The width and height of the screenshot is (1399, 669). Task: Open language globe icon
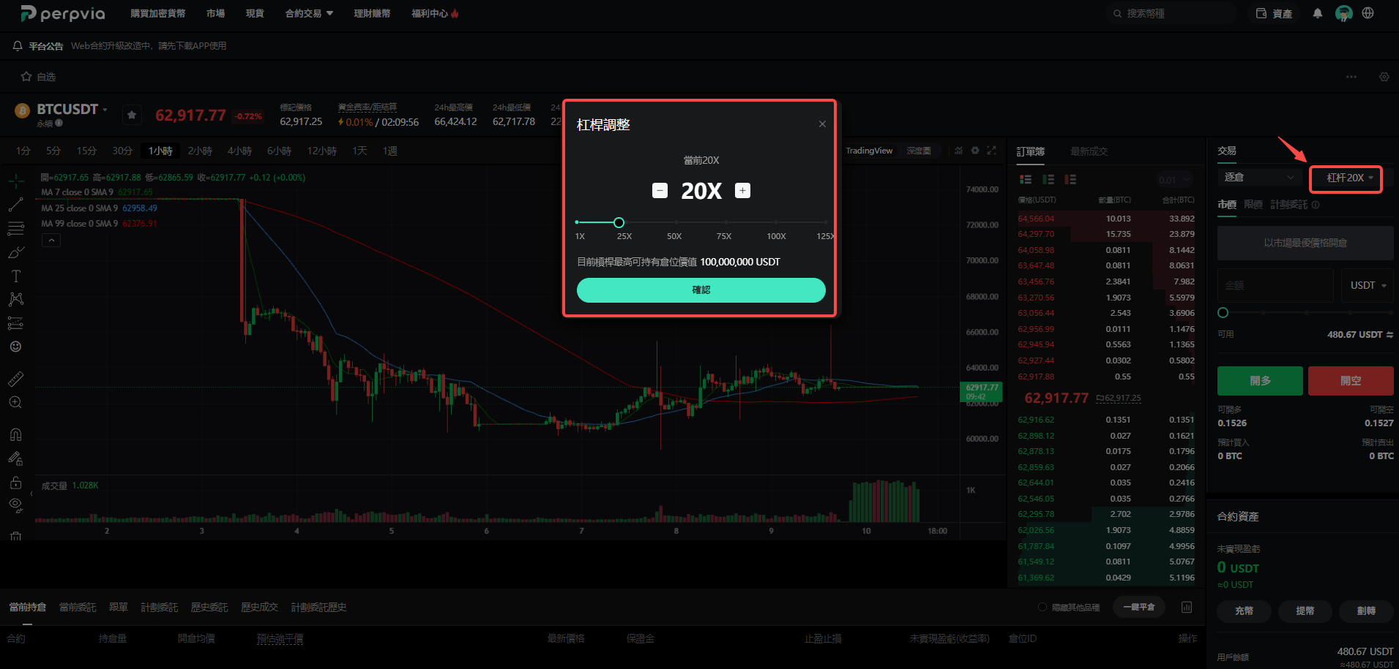click(1368, 13)
